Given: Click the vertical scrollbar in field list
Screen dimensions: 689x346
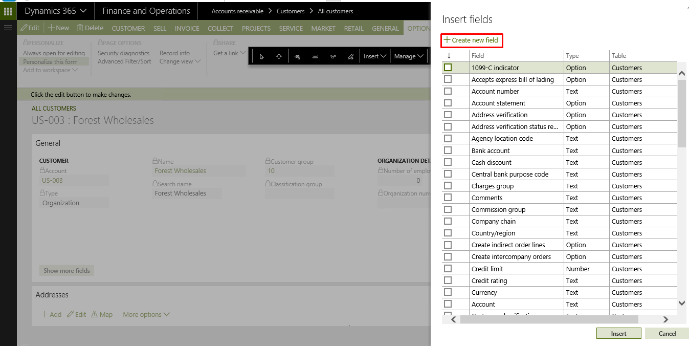Looking at the screenshot, I should click(682, 114).
